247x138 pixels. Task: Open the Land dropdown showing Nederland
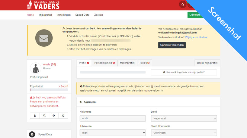[x=184, y=119]
